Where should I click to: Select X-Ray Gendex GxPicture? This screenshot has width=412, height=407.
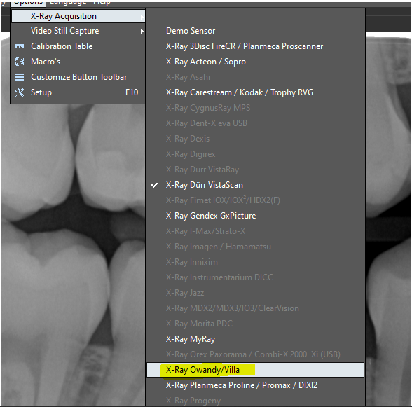[255, 216]
